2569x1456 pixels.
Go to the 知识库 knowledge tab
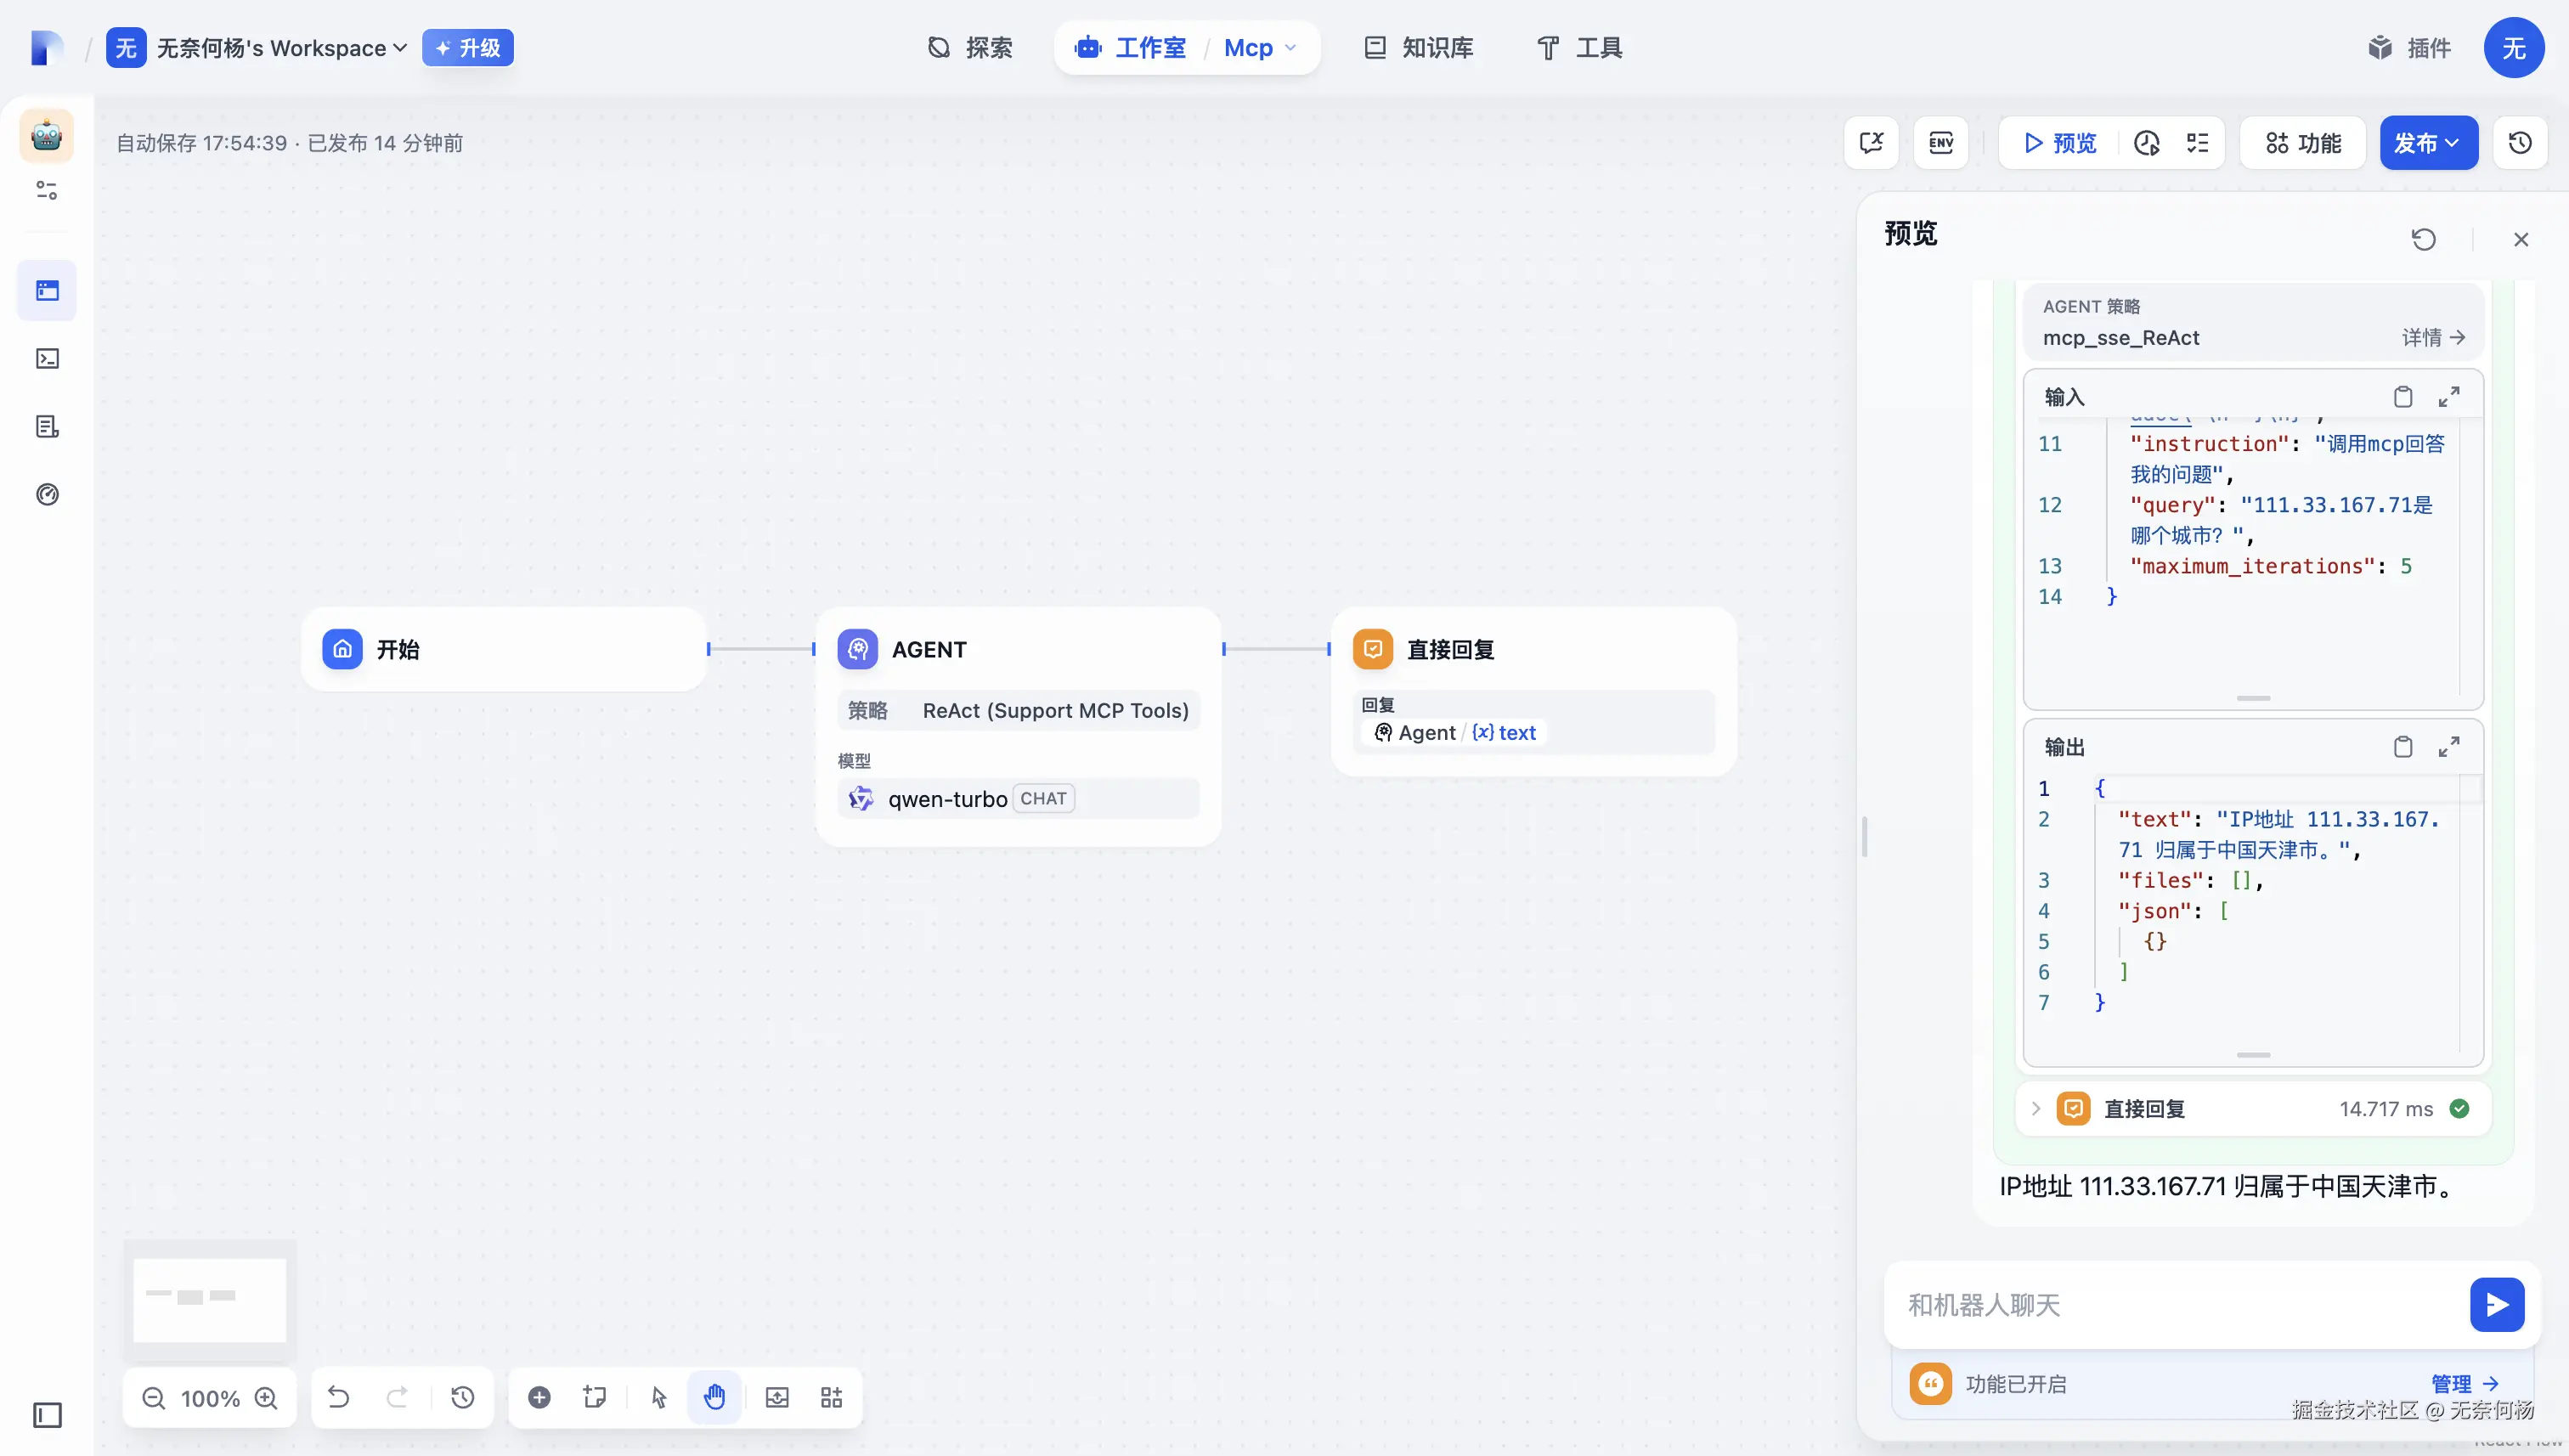[1418, 48]
